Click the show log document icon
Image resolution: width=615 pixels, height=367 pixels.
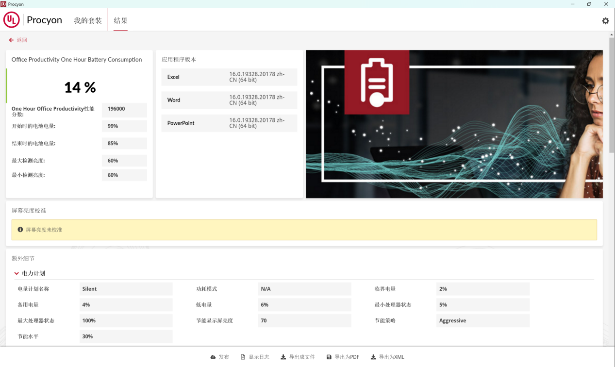243,357
